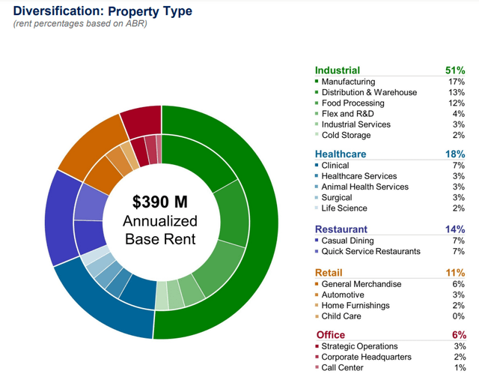Viewport: 479px width, 380px height.
Task: Click the 'General Merchandise' legend label
Action: coord(361,284)
